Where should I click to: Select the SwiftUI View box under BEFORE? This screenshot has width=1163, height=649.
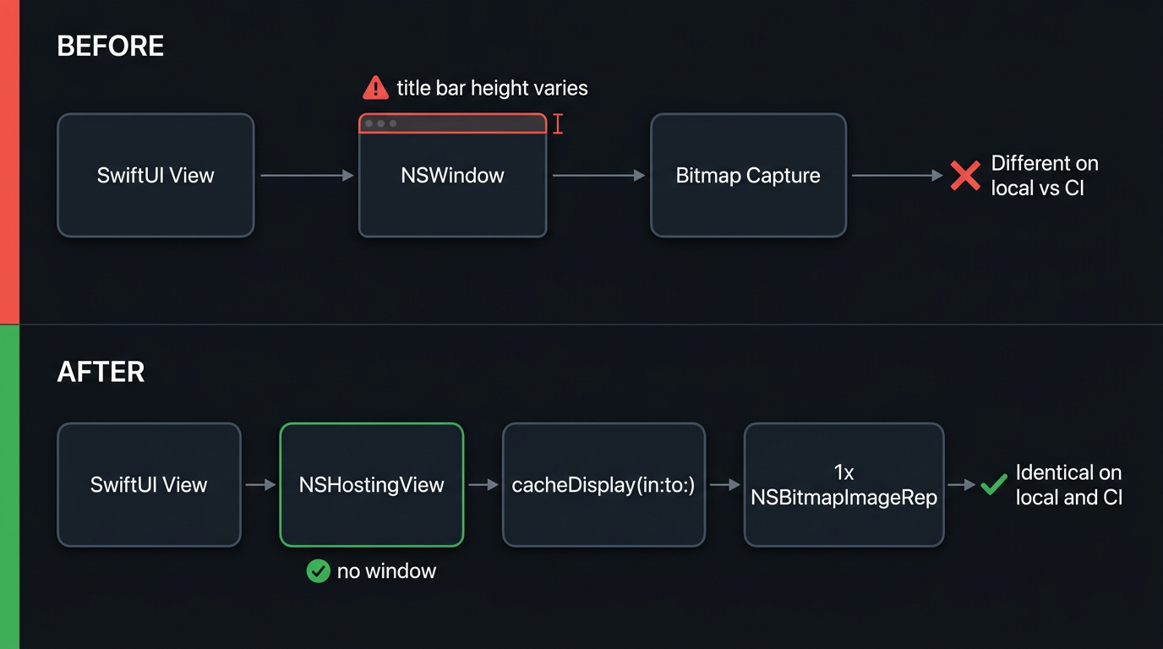[x=156, y=175]
